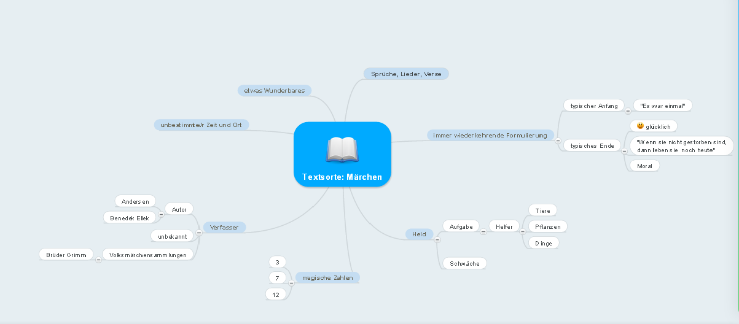This screenshot has height=324, width=739.
Task: Select the Pflanzen node
Action: pyautogui.click(x=548, y=226)
